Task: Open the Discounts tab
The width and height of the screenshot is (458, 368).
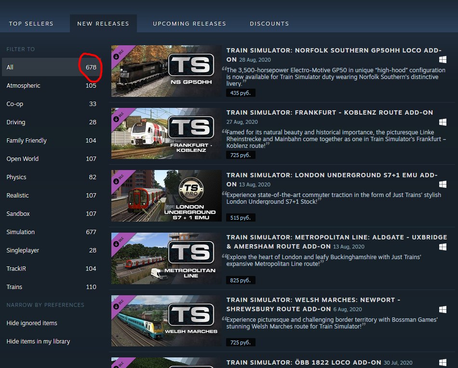Action: (269, 24)
